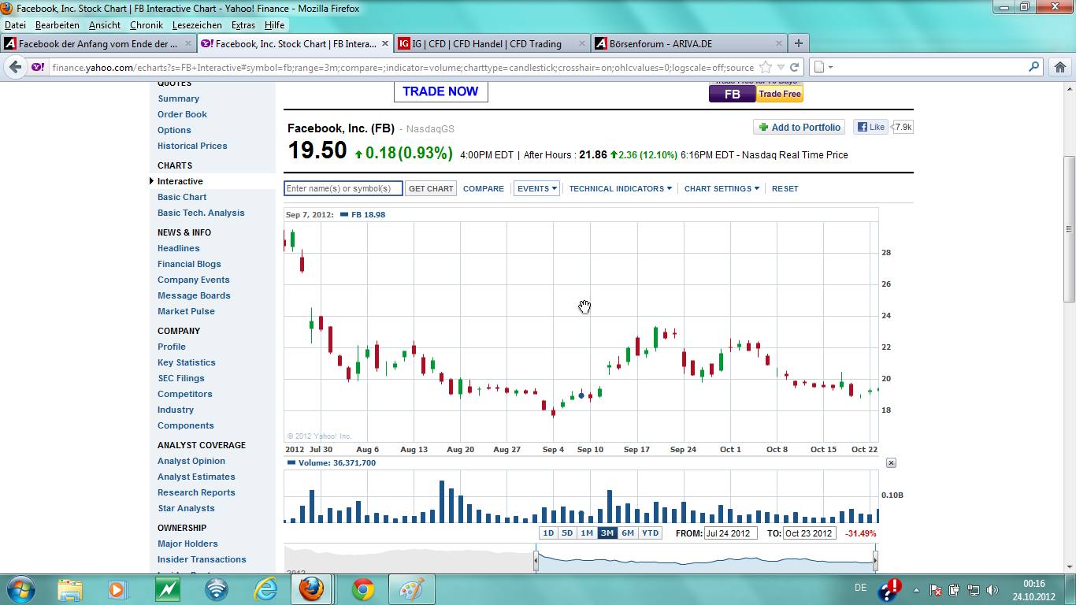The height and width of the screenshot is (605, 1076).
Task: Open the Datei menu
Action: (15, 25)
